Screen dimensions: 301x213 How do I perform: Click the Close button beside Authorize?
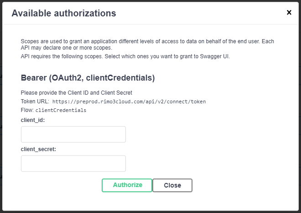click(x=172, y=185)
